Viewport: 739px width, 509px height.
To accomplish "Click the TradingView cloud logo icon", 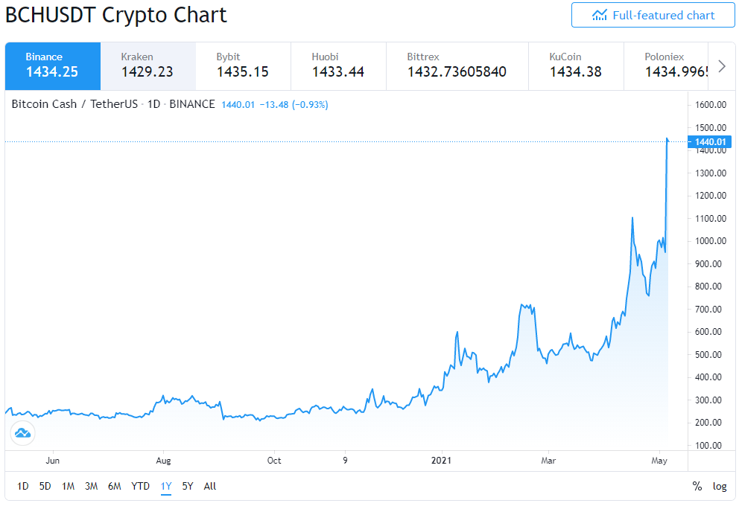I will tap(22, 432).
